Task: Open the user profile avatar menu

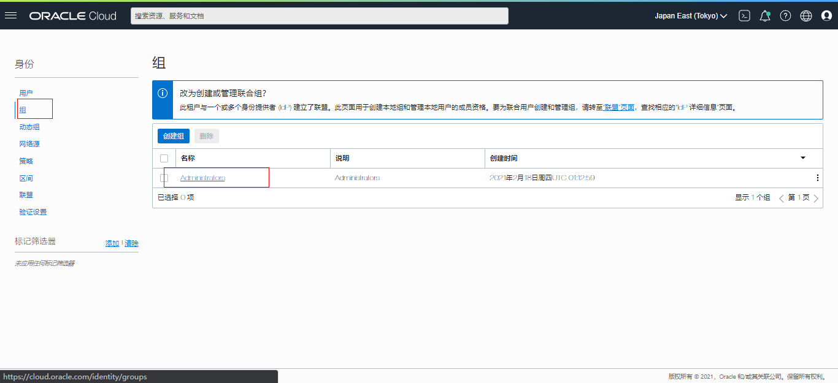Action: coord(826,16)
